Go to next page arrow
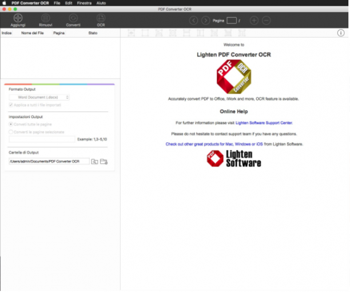Screen dimensions: 350x292 pos(205,21)
